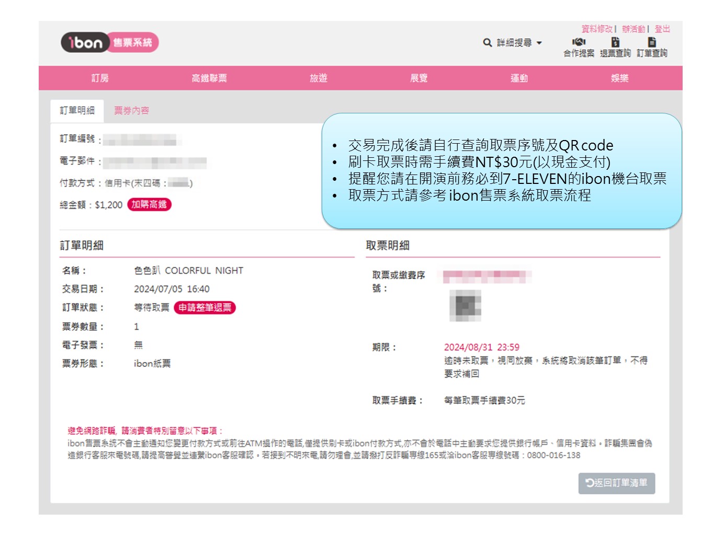Open the 娛樂 menu
The height and width of the screenshot is (535, 714).
[x=619, y=78]
